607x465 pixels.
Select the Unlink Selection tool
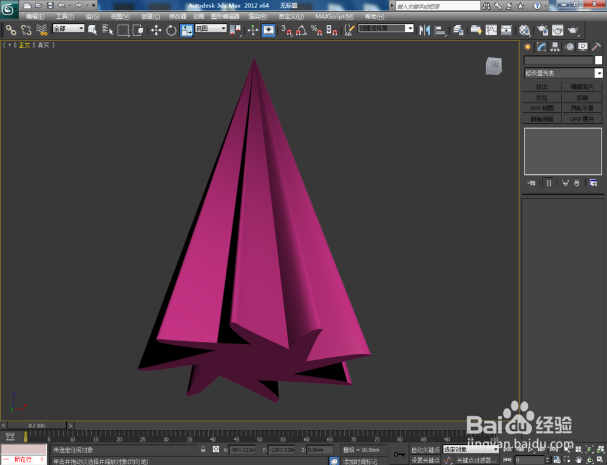(x=26, y=30)
